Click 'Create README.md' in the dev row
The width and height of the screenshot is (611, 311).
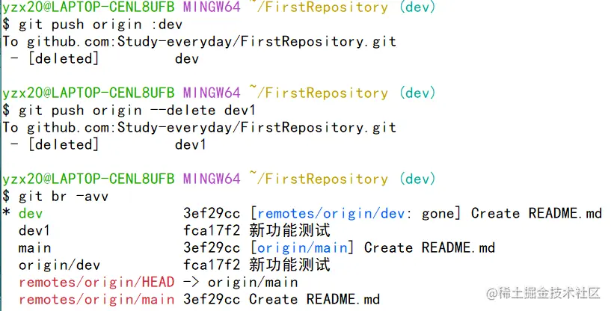[536, 214]
